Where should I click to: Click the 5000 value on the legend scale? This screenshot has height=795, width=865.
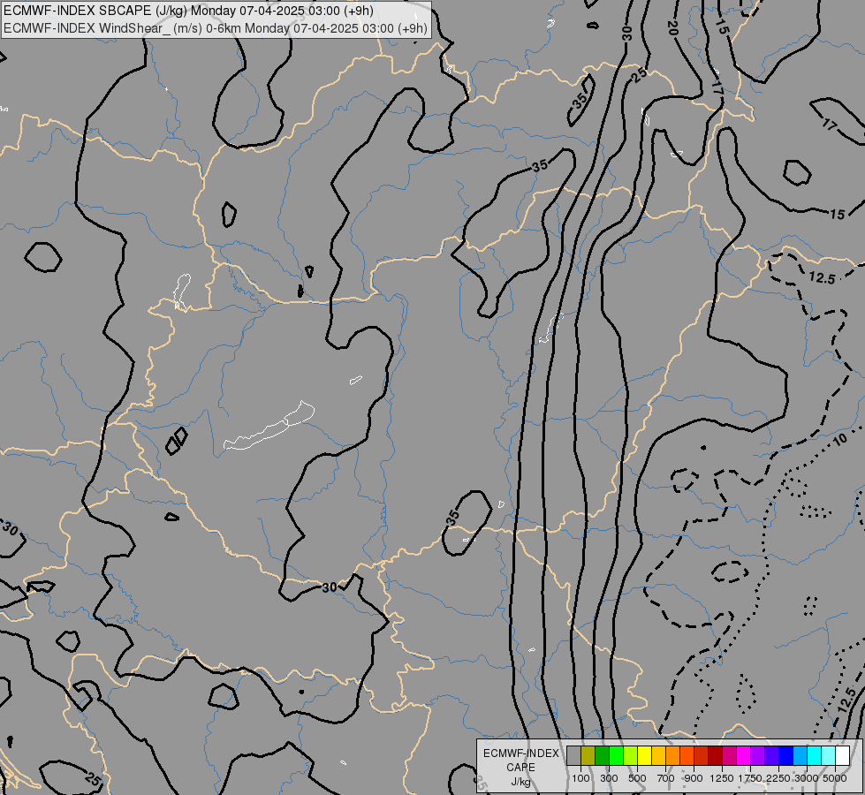pos(835,778)
